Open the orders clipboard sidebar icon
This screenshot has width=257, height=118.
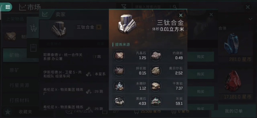click(33, 48)
